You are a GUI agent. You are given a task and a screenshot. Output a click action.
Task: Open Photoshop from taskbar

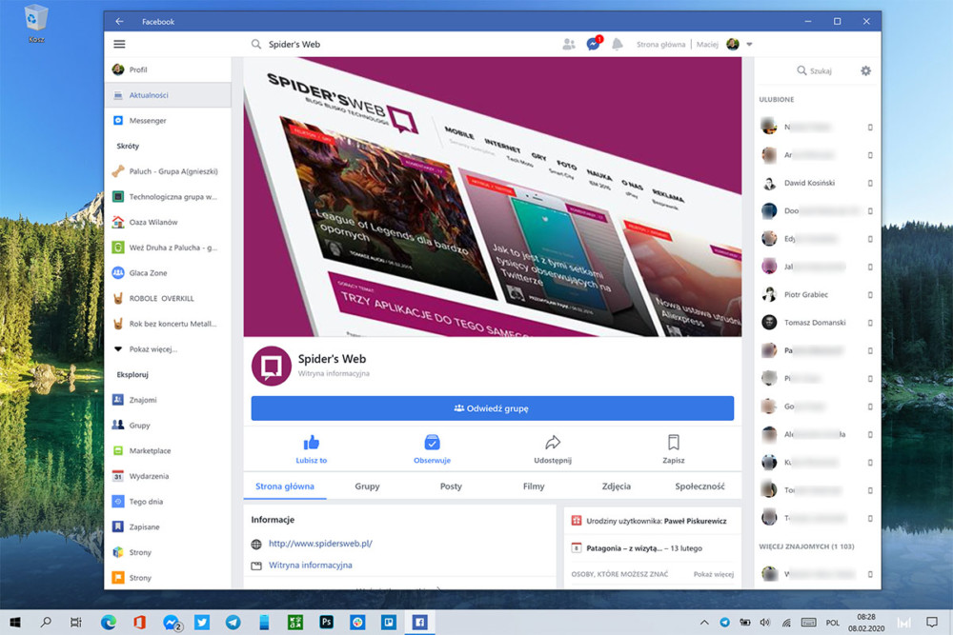326,623
